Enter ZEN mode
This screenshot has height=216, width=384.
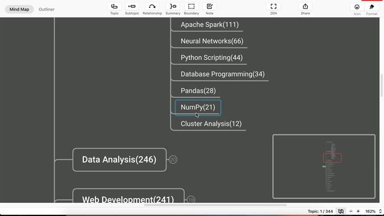click(274, 9)
